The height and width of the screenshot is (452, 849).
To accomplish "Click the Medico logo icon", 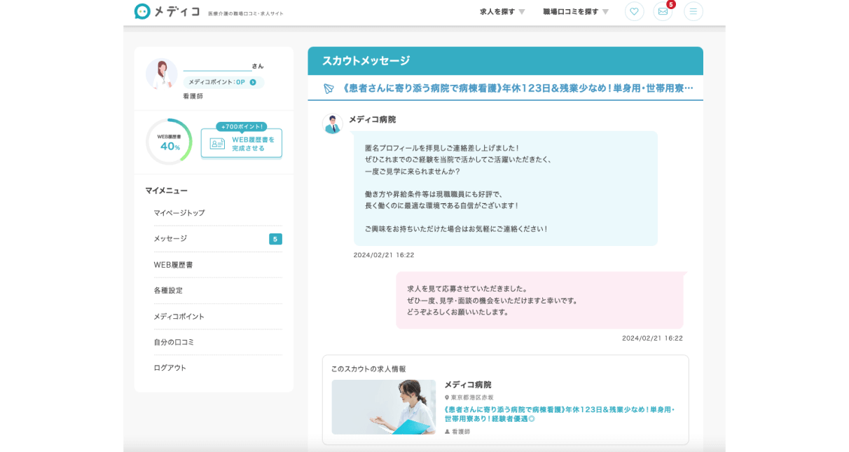I will (x=142, y=12).
